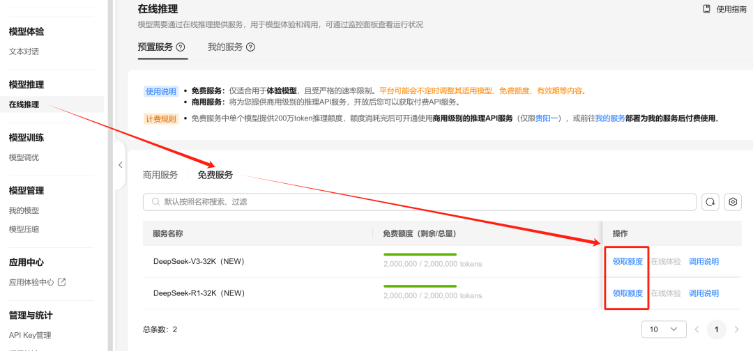Go to next page arrow

click(x=737, y=329)
